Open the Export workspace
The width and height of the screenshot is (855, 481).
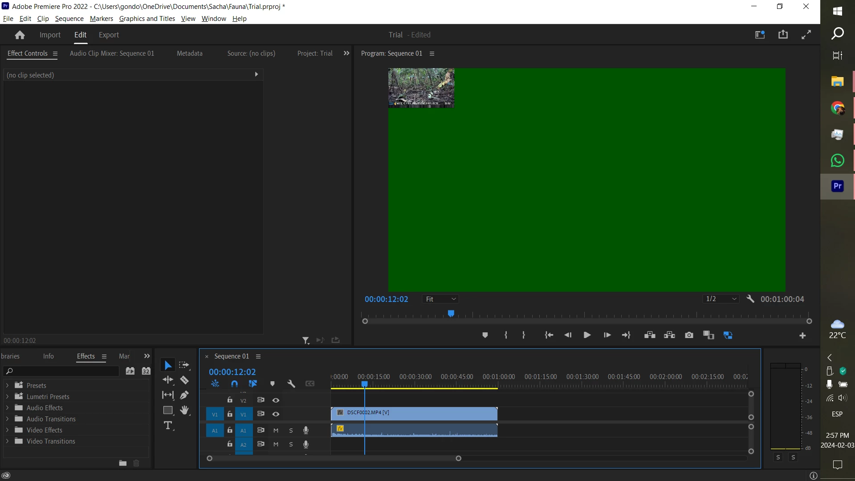tap(109, 35)
